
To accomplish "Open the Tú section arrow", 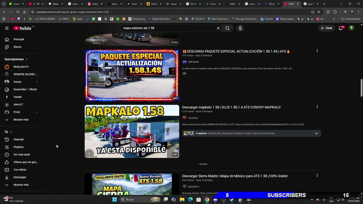I will coord(11,132).
